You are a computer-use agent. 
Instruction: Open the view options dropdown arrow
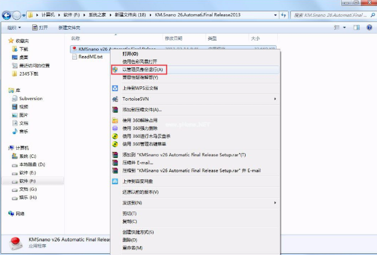point(345,27)
